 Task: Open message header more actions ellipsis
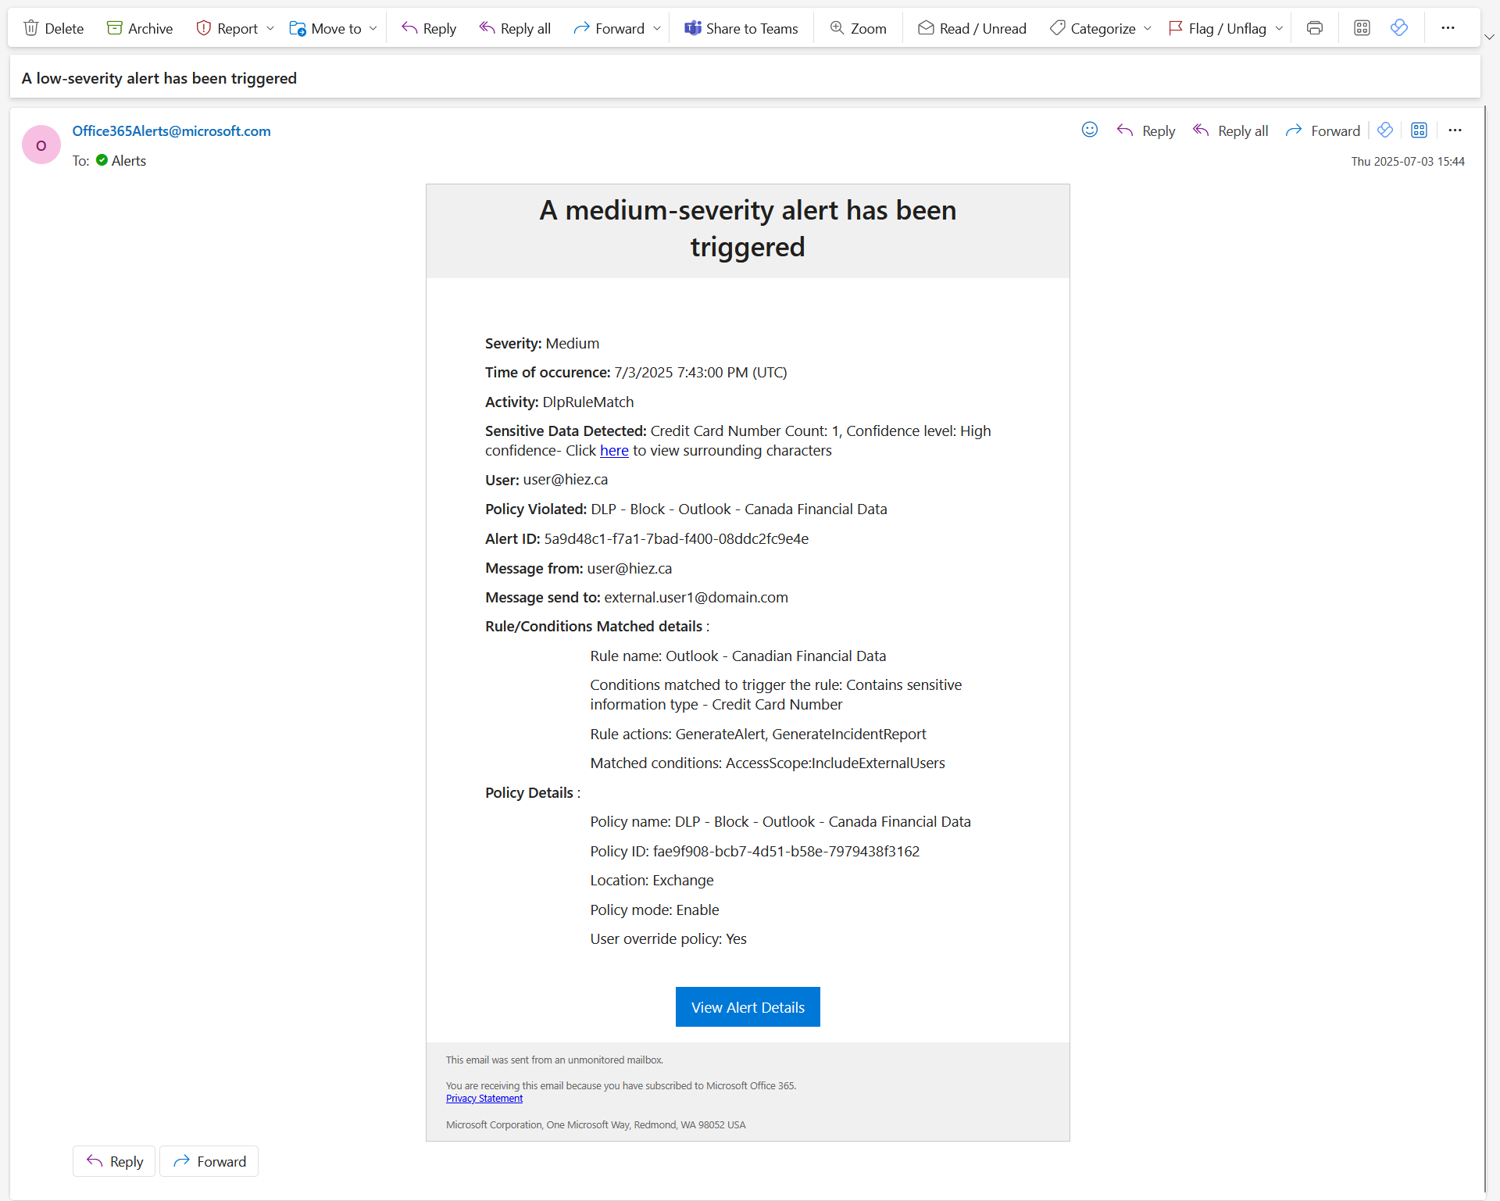pos(1455,130)
